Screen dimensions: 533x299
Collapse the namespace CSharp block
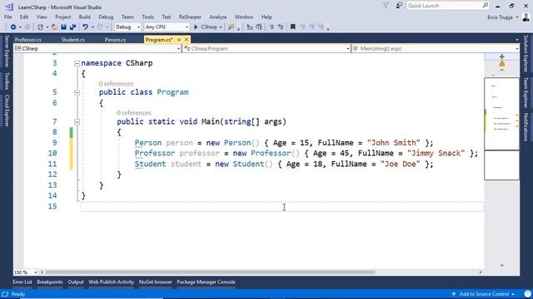pyautogui.click(x=77, y=63)
